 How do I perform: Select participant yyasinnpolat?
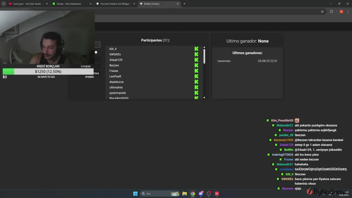point(117,93)
